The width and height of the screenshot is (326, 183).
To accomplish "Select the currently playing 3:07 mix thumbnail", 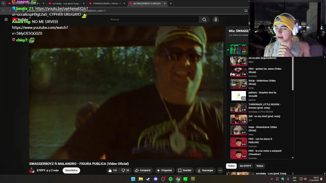I will tap(239, 49).
